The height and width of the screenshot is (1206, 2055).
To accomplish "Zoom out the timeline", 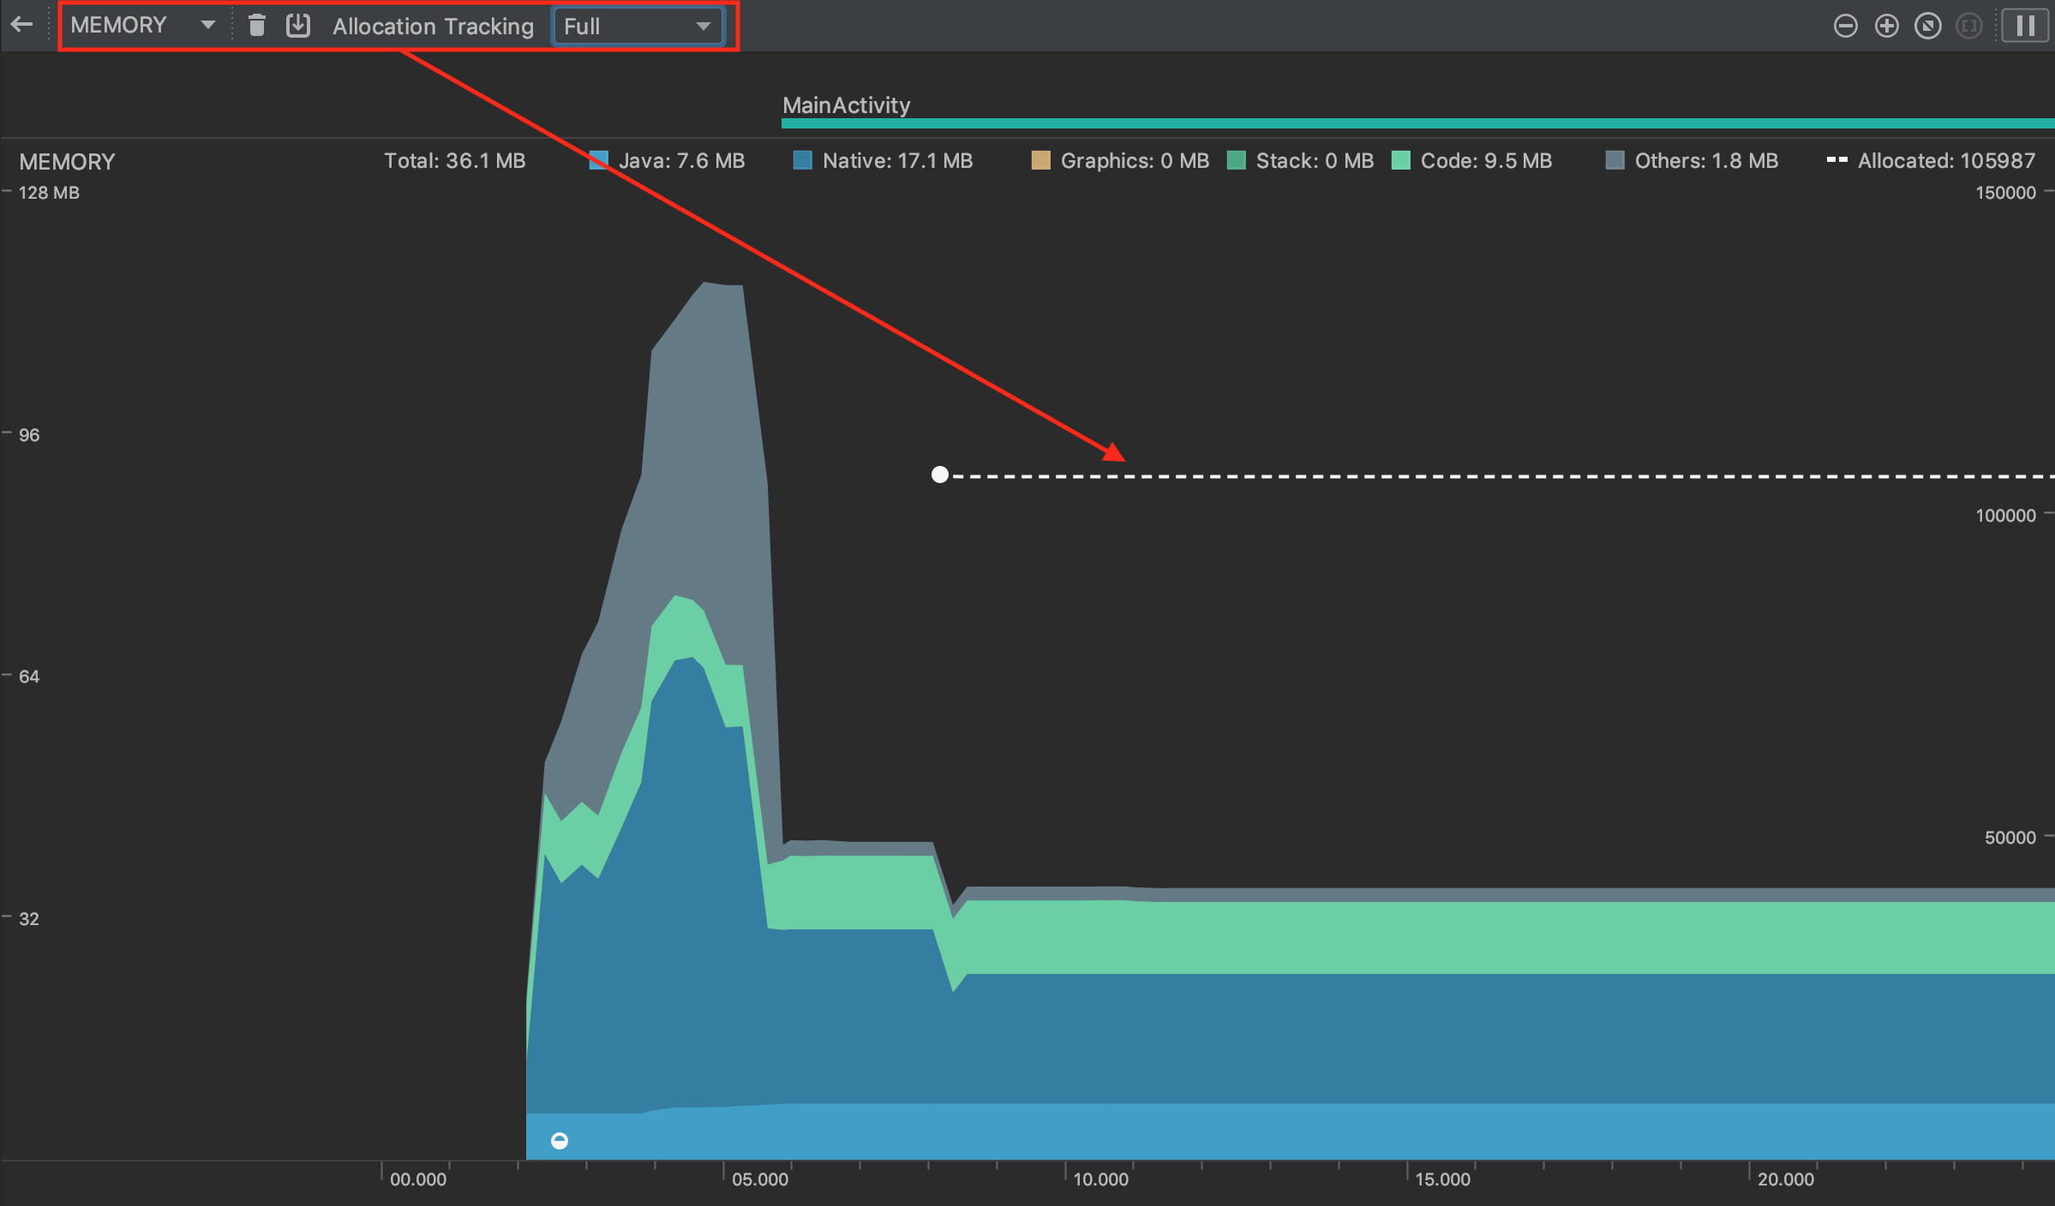I will 1845,26.
